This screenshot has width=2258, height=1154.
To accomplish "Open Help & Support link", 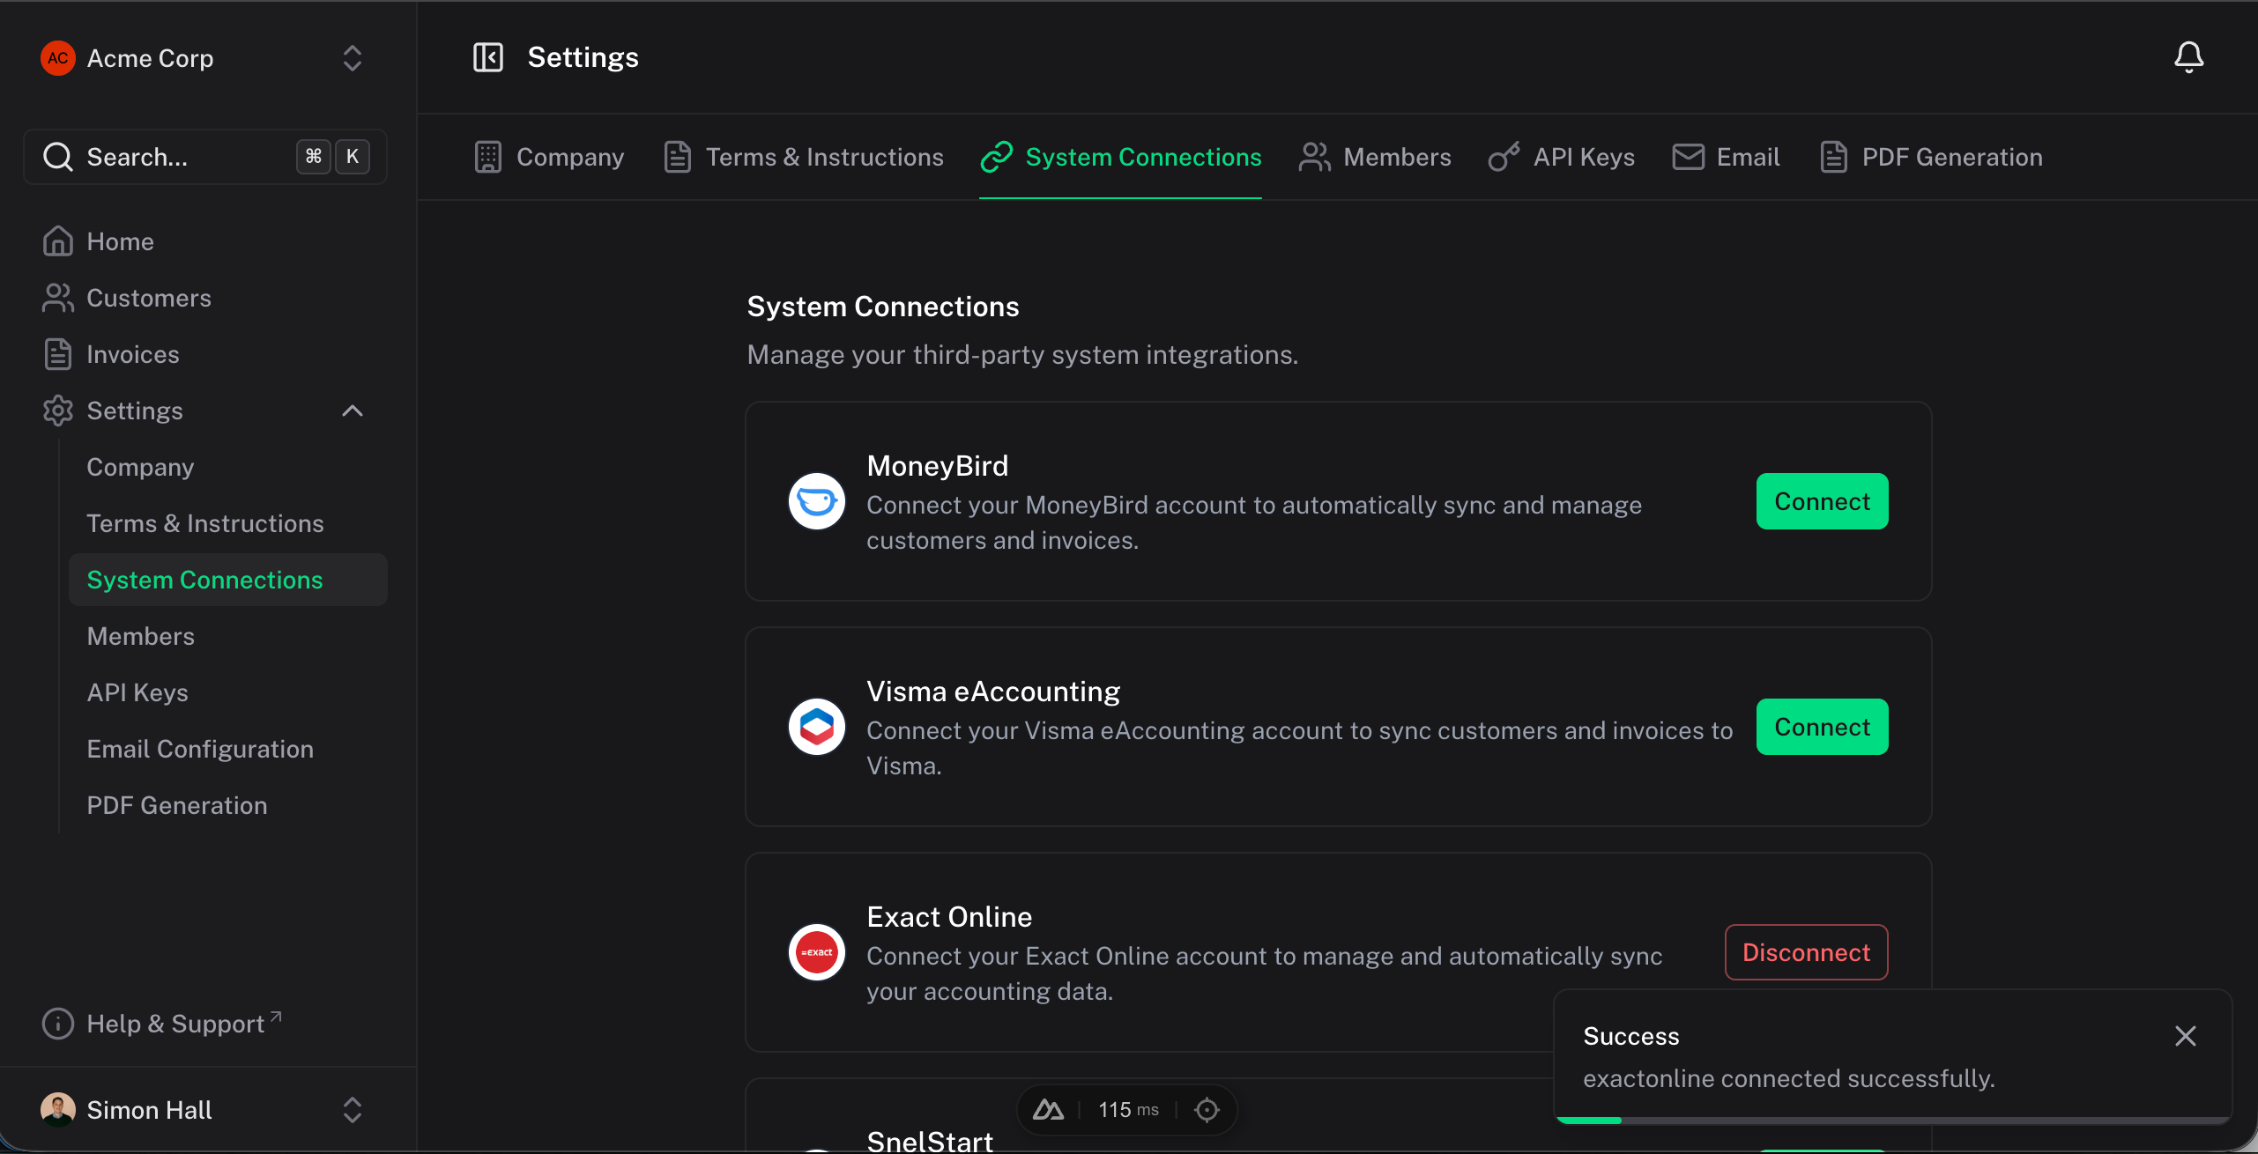I will (206, 1024).
